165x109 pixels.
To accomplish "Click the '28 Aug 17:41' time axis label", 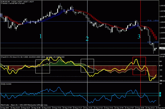I will [x=109, y=108].
